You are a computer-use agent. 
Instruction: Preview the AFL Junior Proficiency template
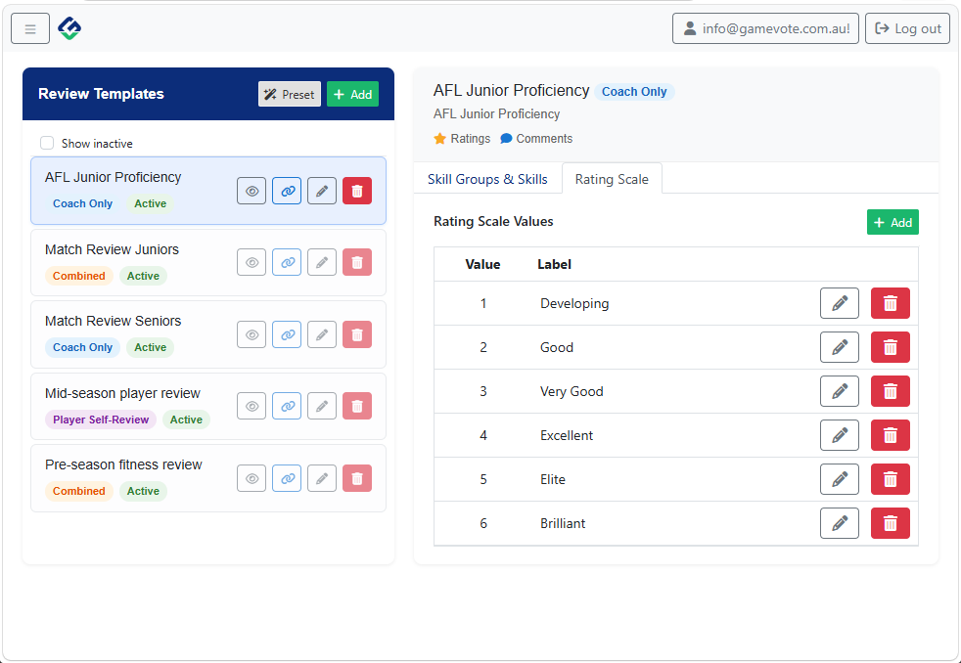pyautogui.click(x=252, y=191)
